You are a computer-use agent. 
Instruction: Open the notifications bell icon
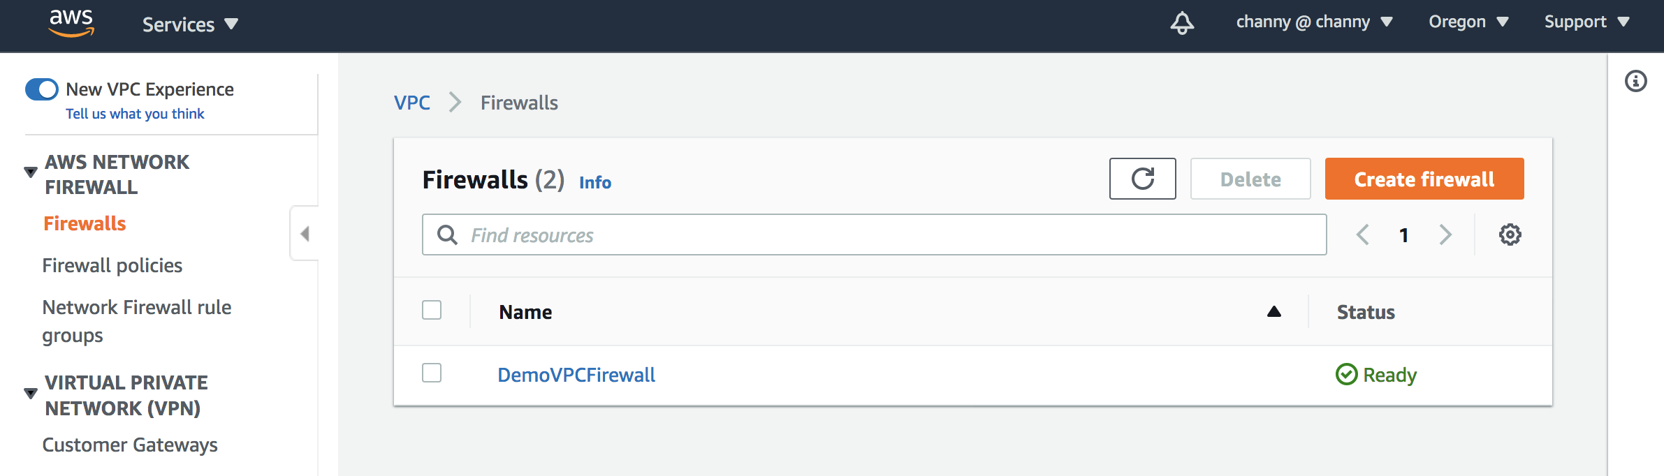(x=1182, y=23)
